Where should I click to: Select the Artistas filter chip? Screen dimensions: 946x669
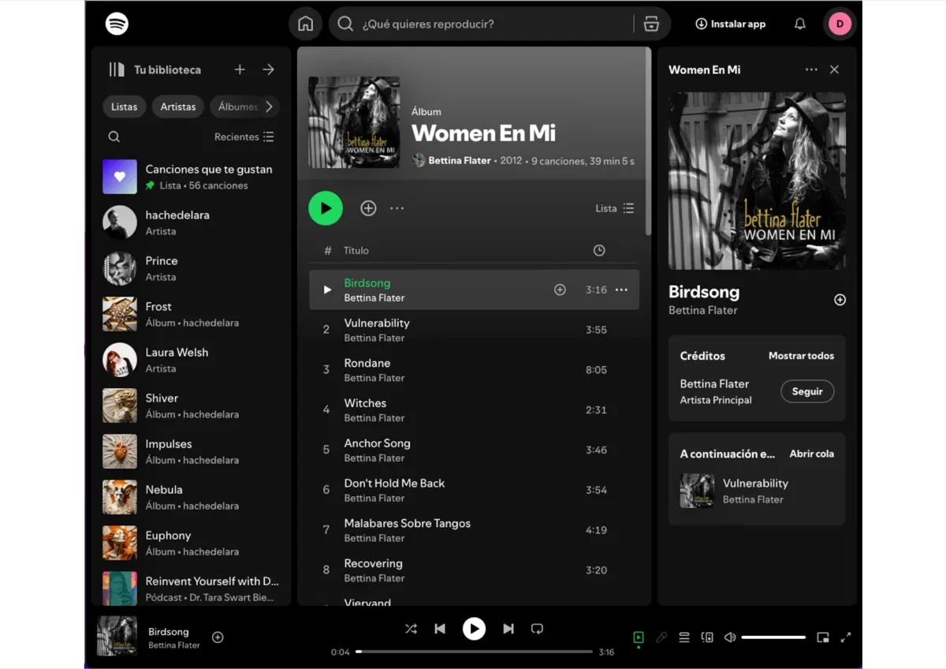[177, 107]
